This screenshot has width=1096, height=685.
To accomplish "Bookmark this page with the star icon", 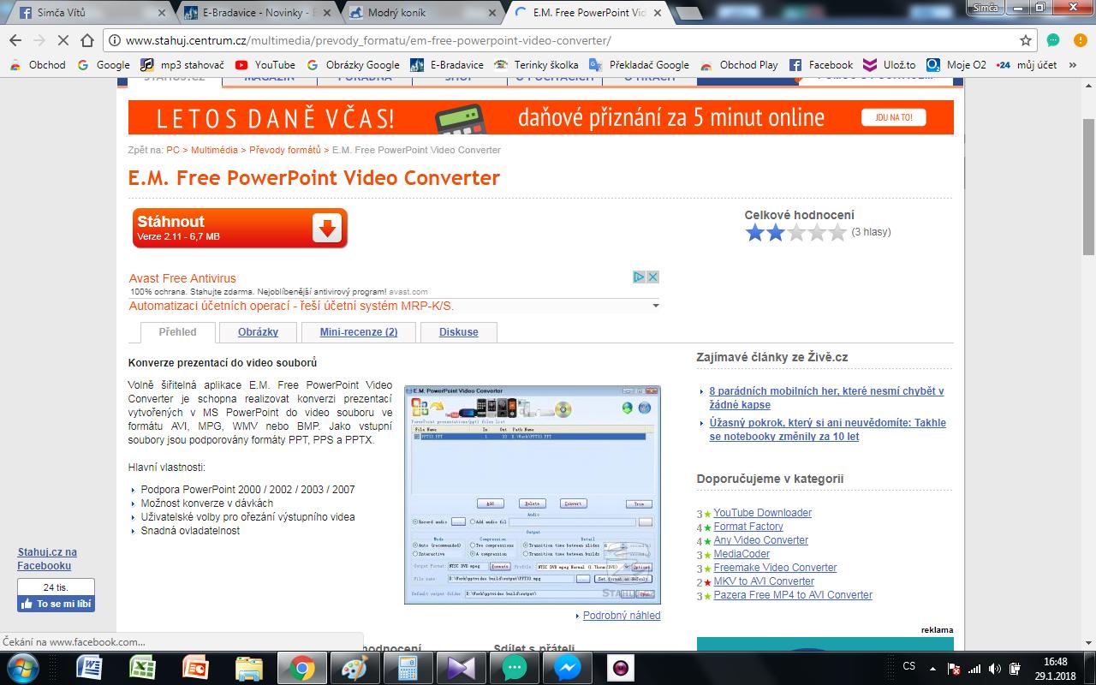I will [1026, 40].
